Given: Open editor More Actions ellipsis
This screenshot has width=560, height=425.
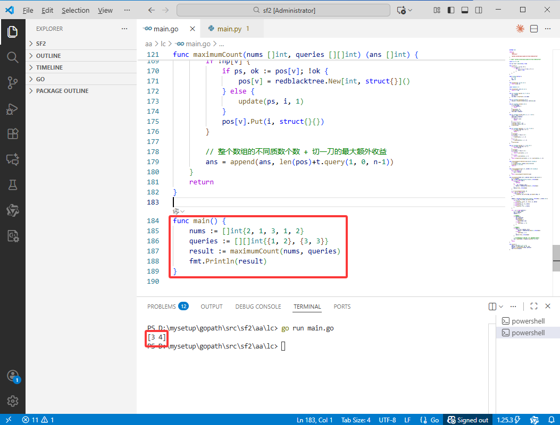Looking at the screenshot, I should pos(548,29).
